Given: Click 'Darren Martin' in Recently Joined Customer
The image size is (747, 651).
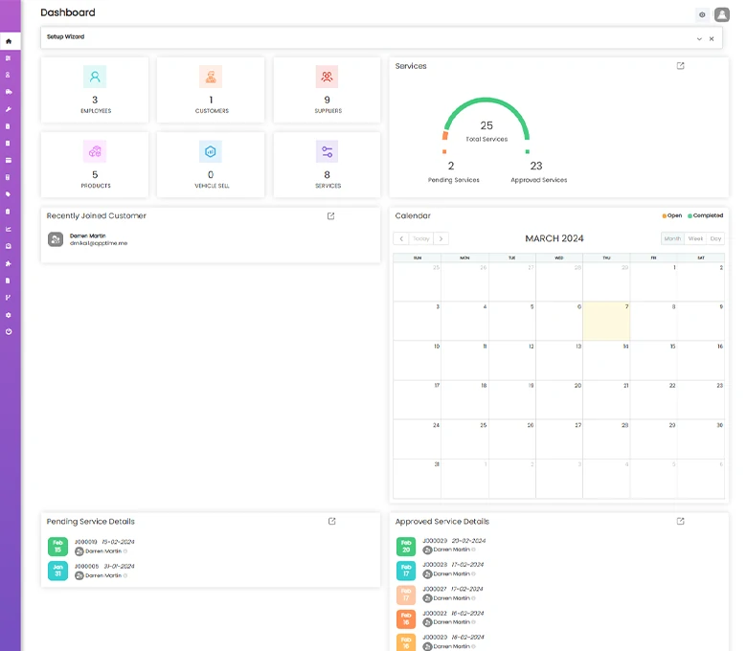Looking at the screenshot, I should pyautogui.click(x=88, y=236).
